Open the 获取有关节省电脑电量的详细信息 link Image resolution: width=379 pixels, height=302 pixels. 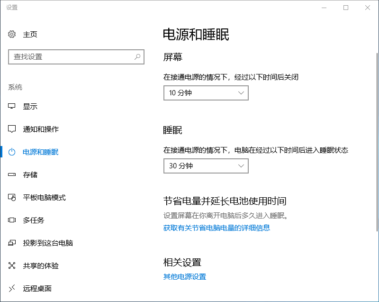pyautogui.click(x=217, y=228)
